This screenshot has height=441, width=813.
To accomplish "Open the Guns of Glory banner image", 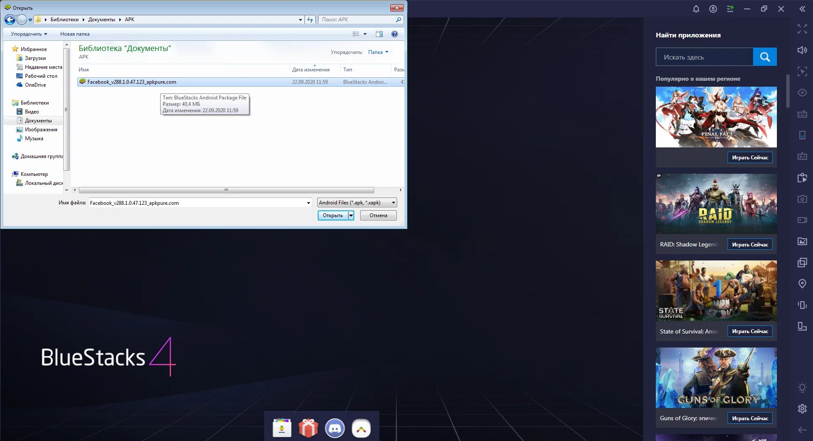I will click(716, 378).
